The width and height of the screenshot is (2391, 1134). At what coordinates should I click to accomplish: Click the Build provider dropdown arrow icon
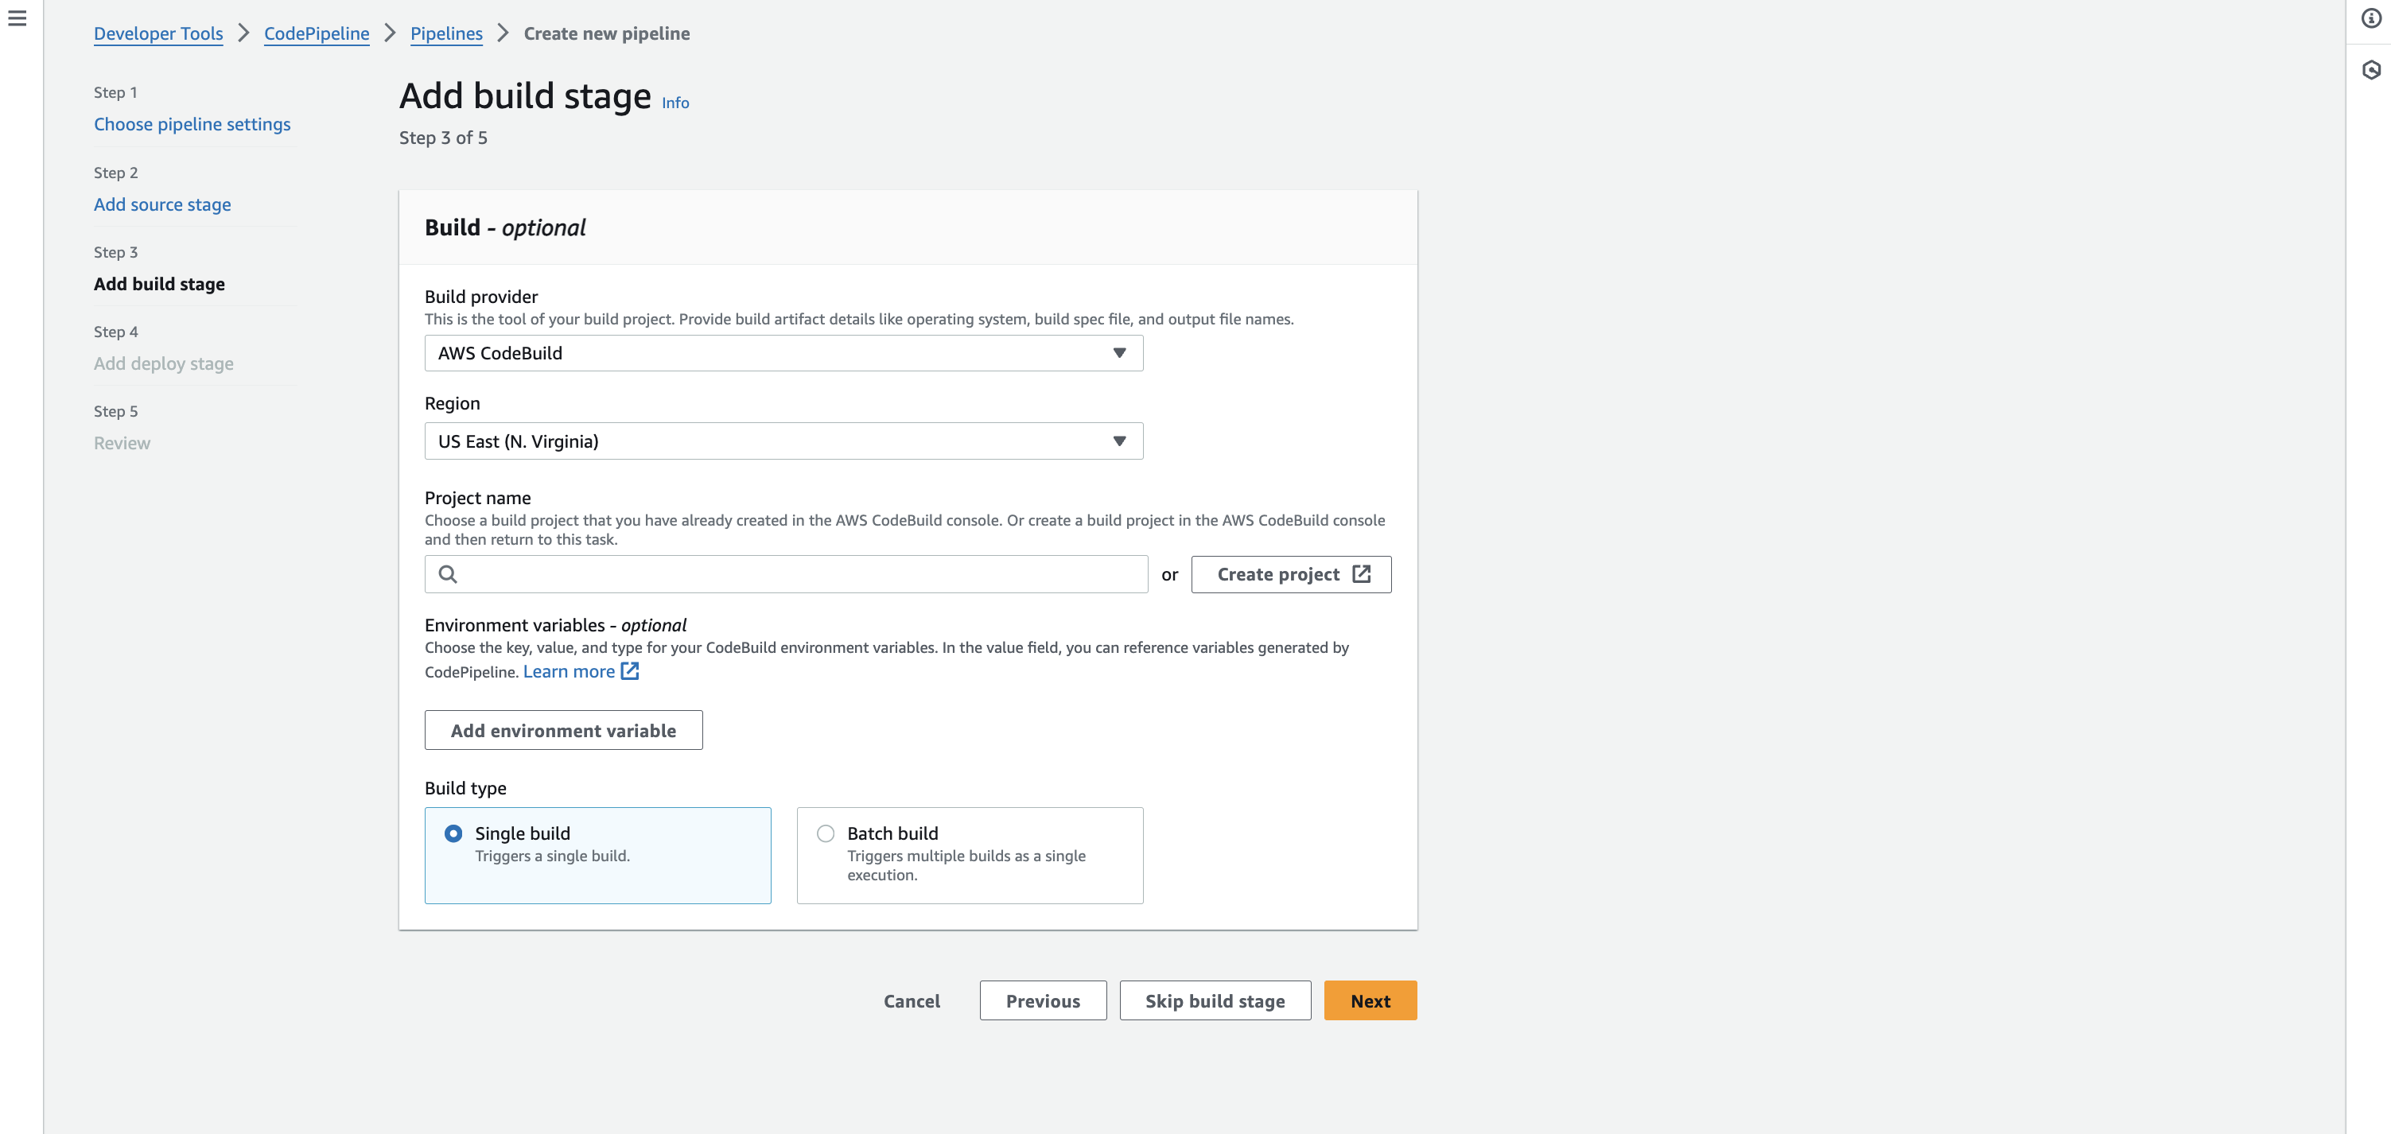click(x=1118, y=354)
